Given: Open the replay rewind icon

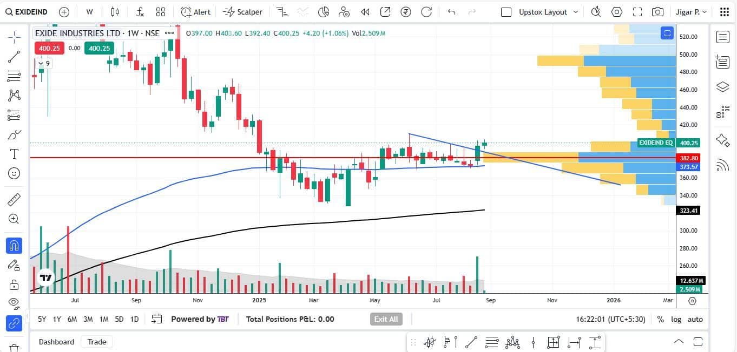Looking at the screenshot, I should click(x=365, y=12).
